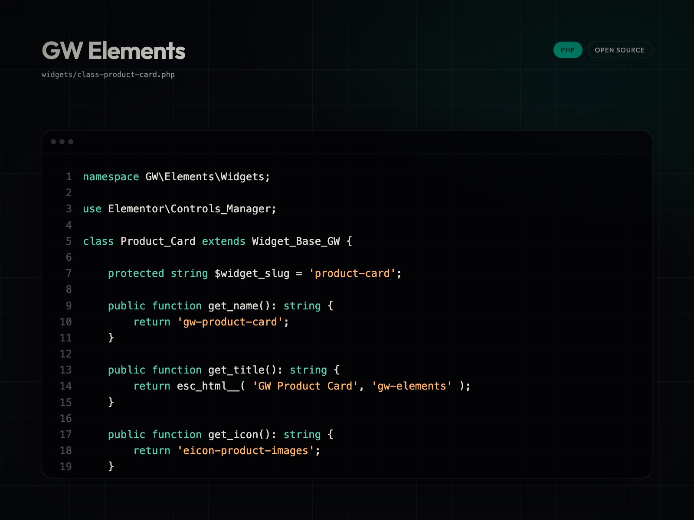Click the third window dot in code panel
This screenshot has height=520, width=694.
[71, 142]
